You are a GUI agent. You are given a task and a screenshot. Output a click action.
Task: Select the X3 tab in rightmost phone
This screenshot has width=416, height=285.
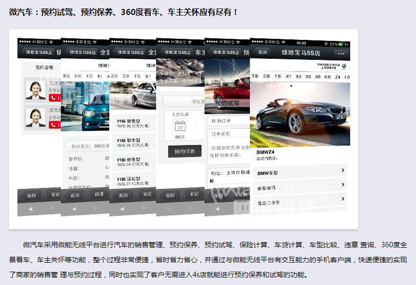pos(298,77)
